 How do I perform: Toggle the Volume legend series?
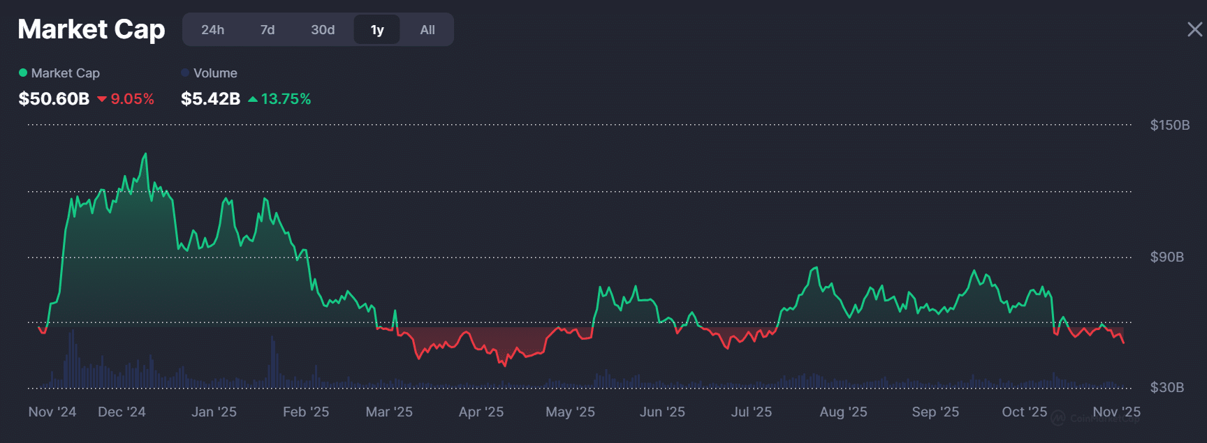click(x=209, y=73)
